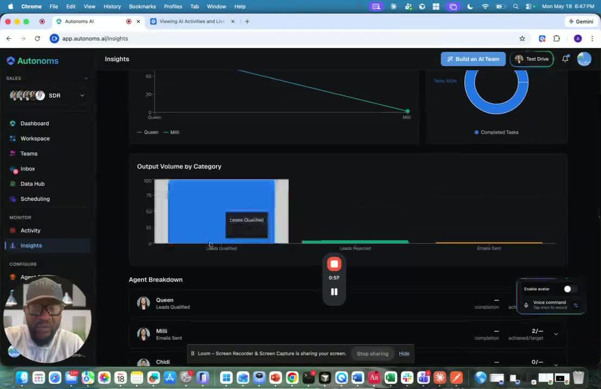The image size is (601, 389).
Task: Click the Emails Sent orange bar
Action: tap(489, 242)
